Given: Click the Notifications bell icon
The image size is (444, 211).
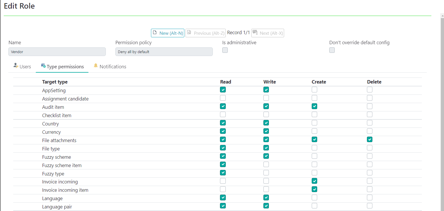Looking at the screenshot, I should pos(96,66).
